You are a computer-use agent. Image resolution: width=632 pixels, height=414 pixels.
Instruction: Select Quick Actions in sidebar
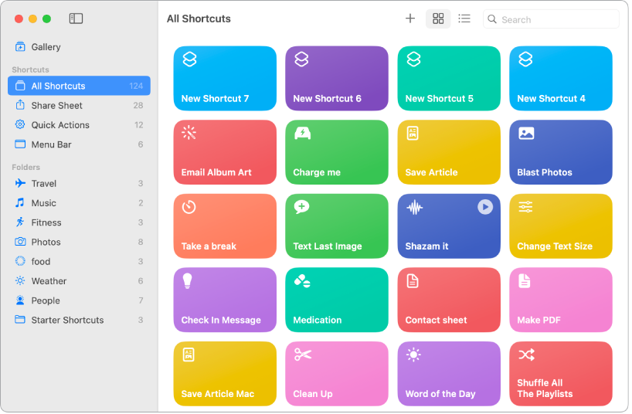click(60, 125)
